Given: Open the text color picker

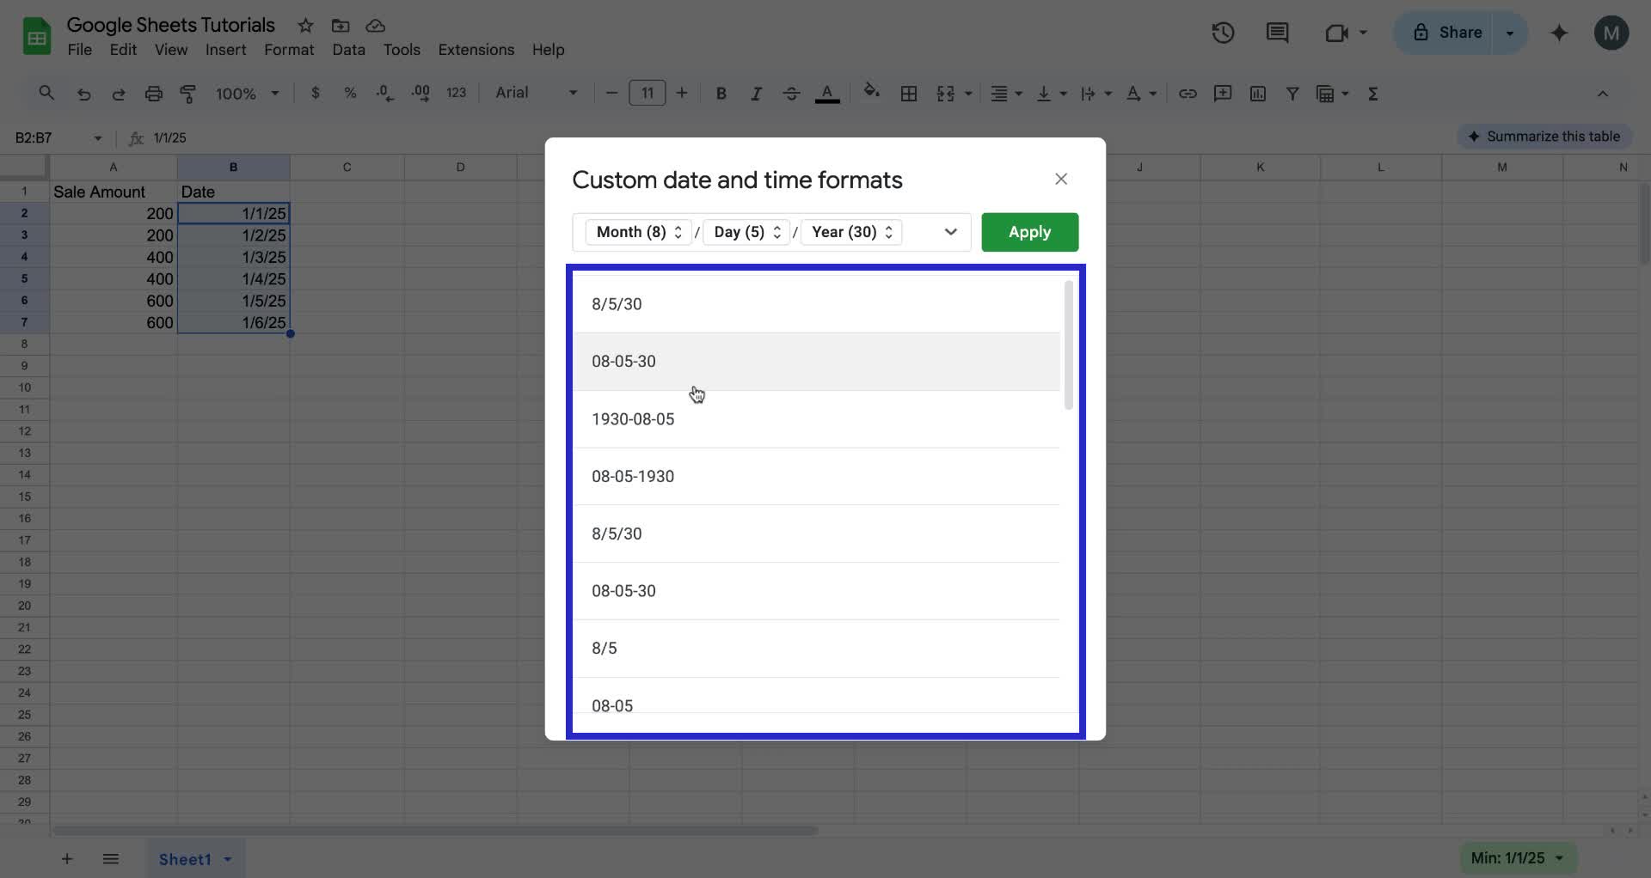Looking at the screenshot, I should tap(826, 93).
